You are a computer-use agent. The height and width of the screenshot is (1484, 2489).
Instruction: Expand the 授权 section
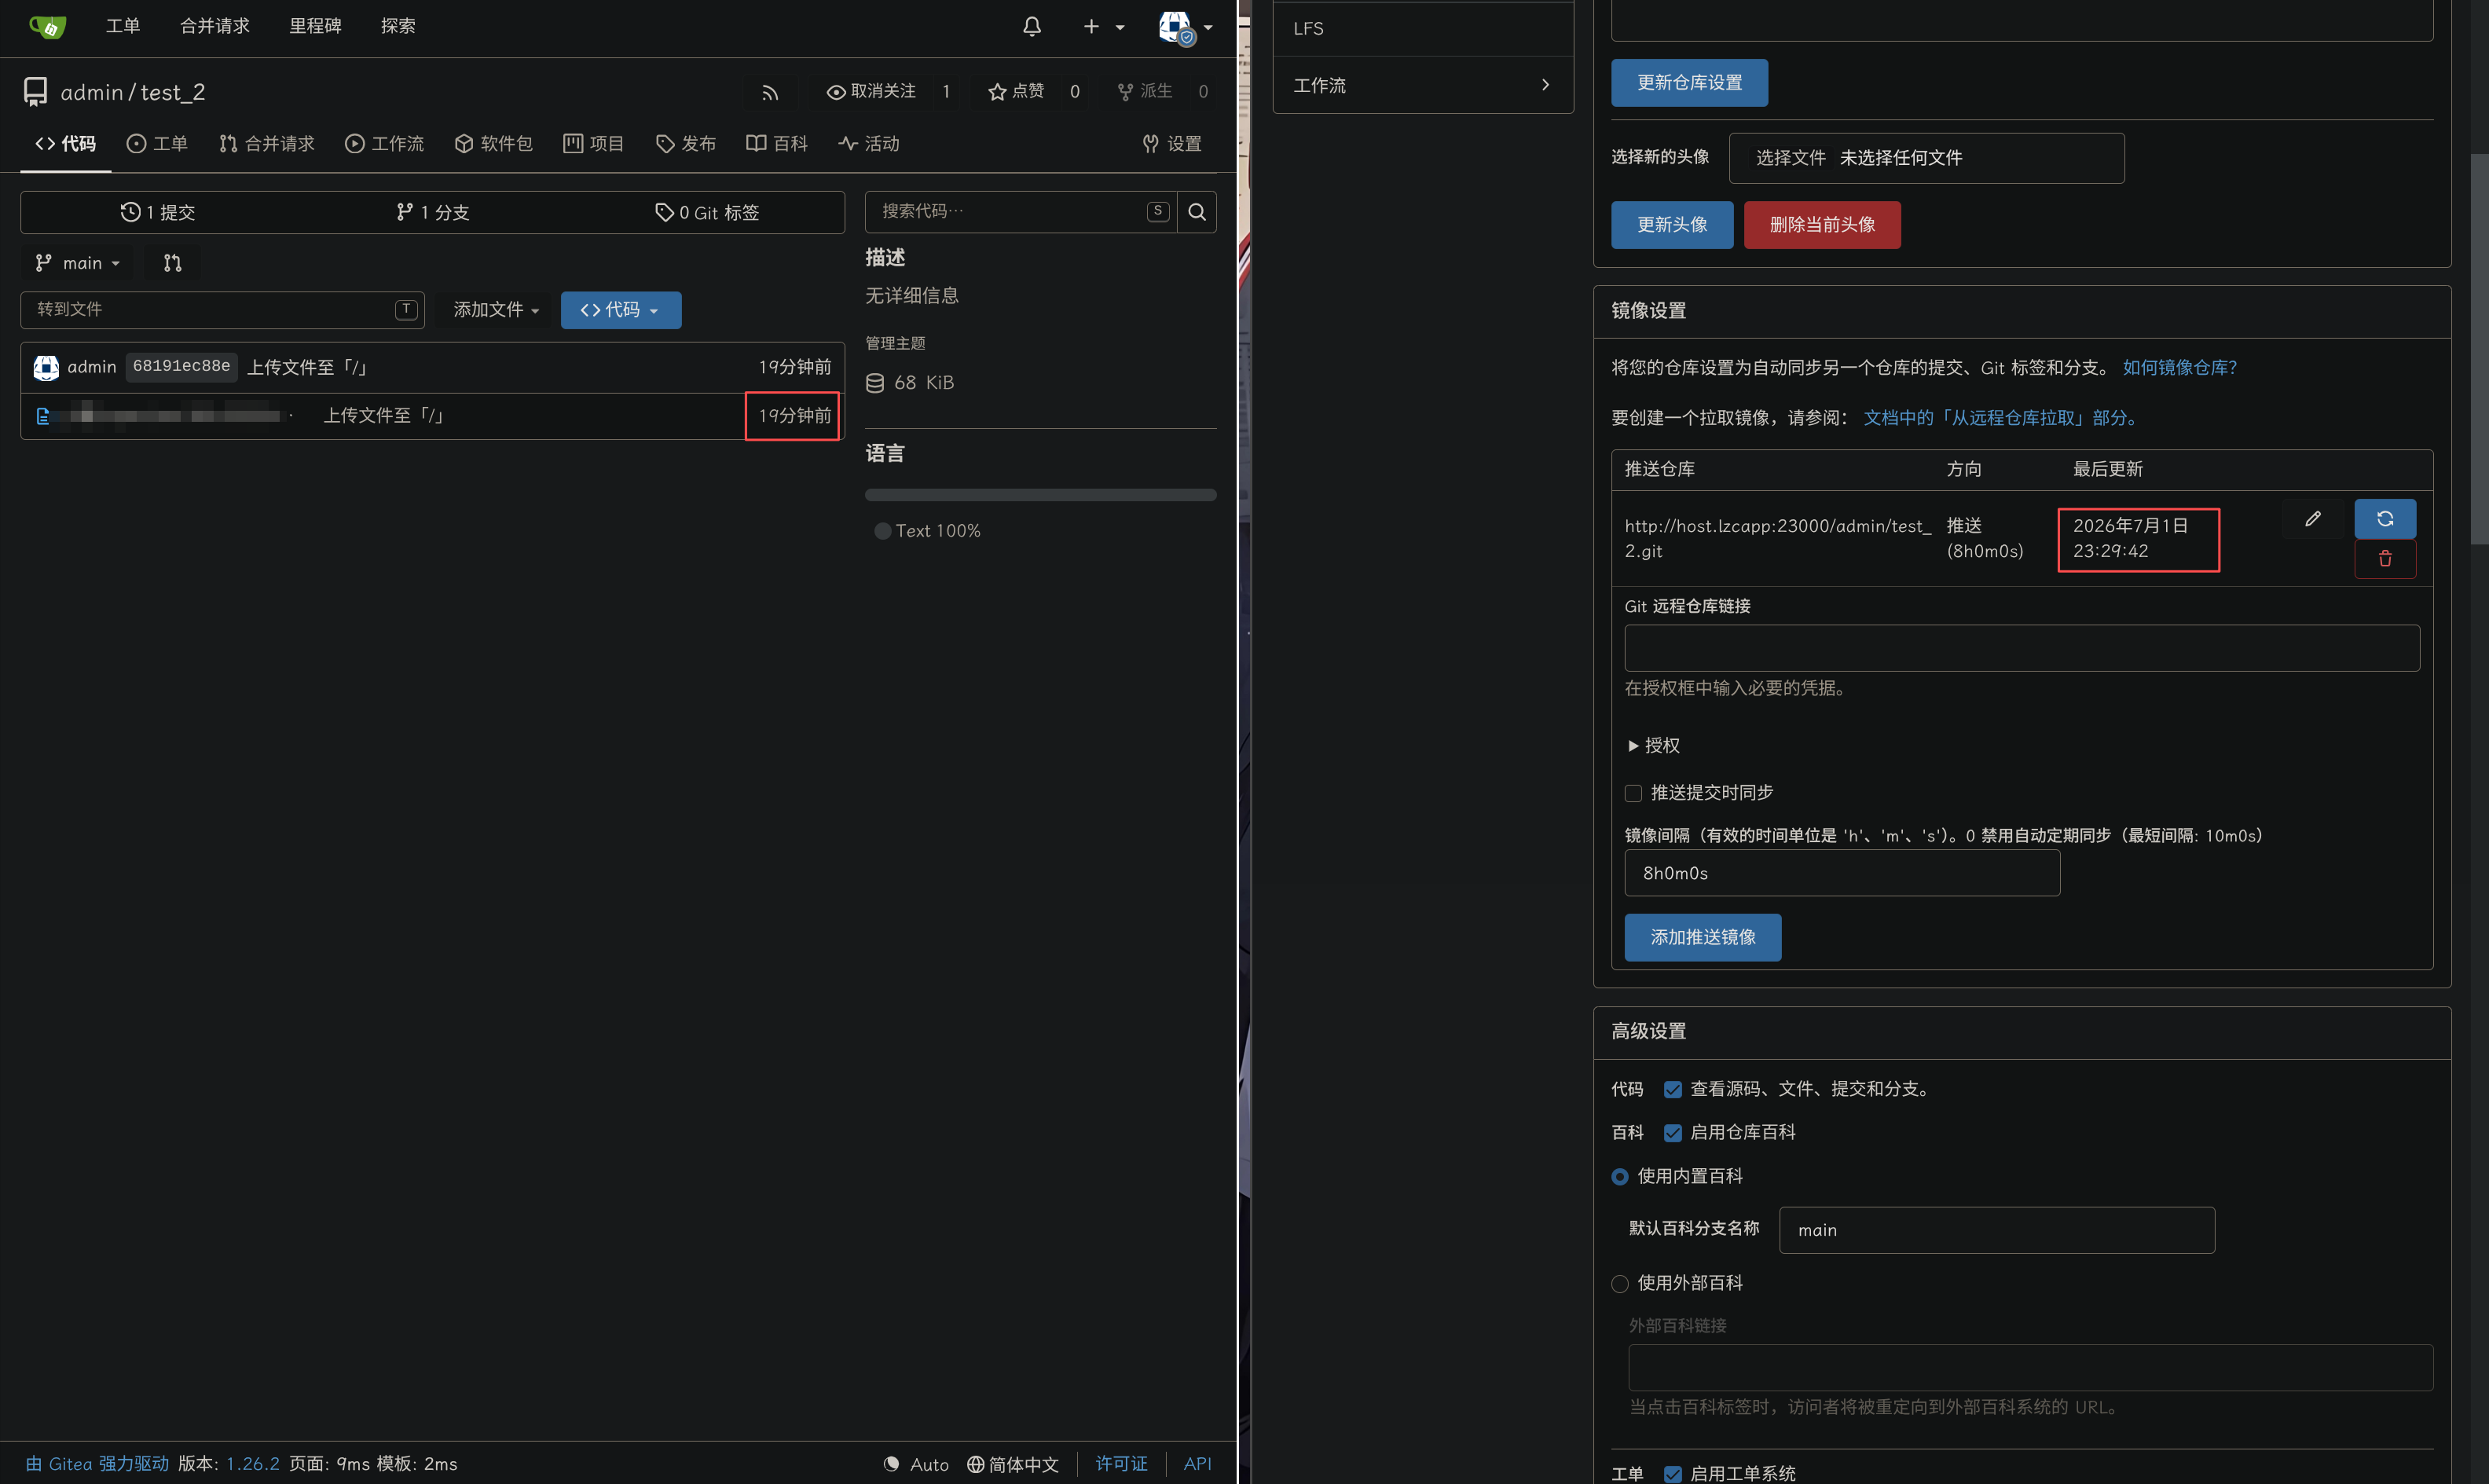[1654, 745]
